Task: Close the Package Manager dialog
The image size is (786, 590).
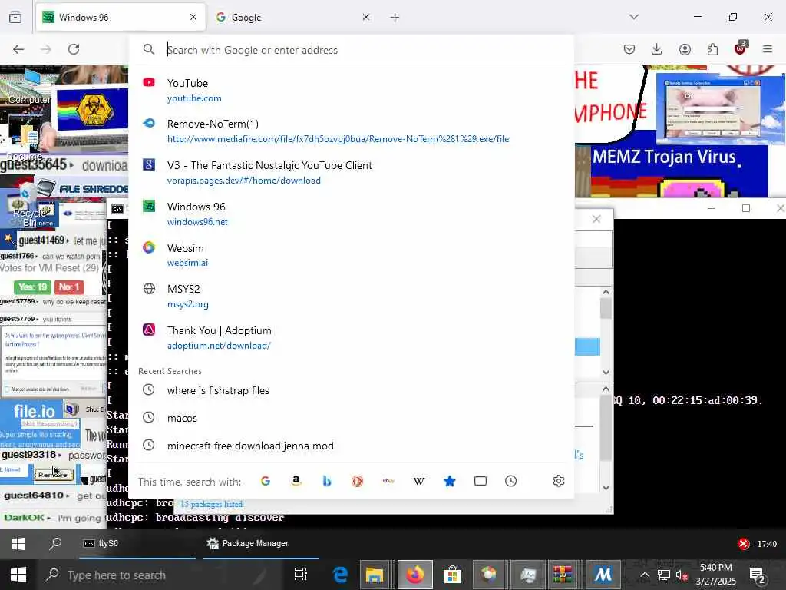Action: click(x=596, y=219)
